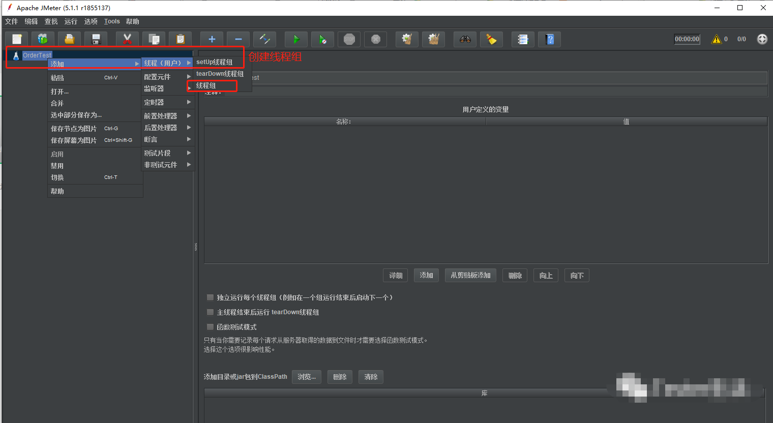
Task: Expand the 后置处理器 submenu
Action: 167,128
